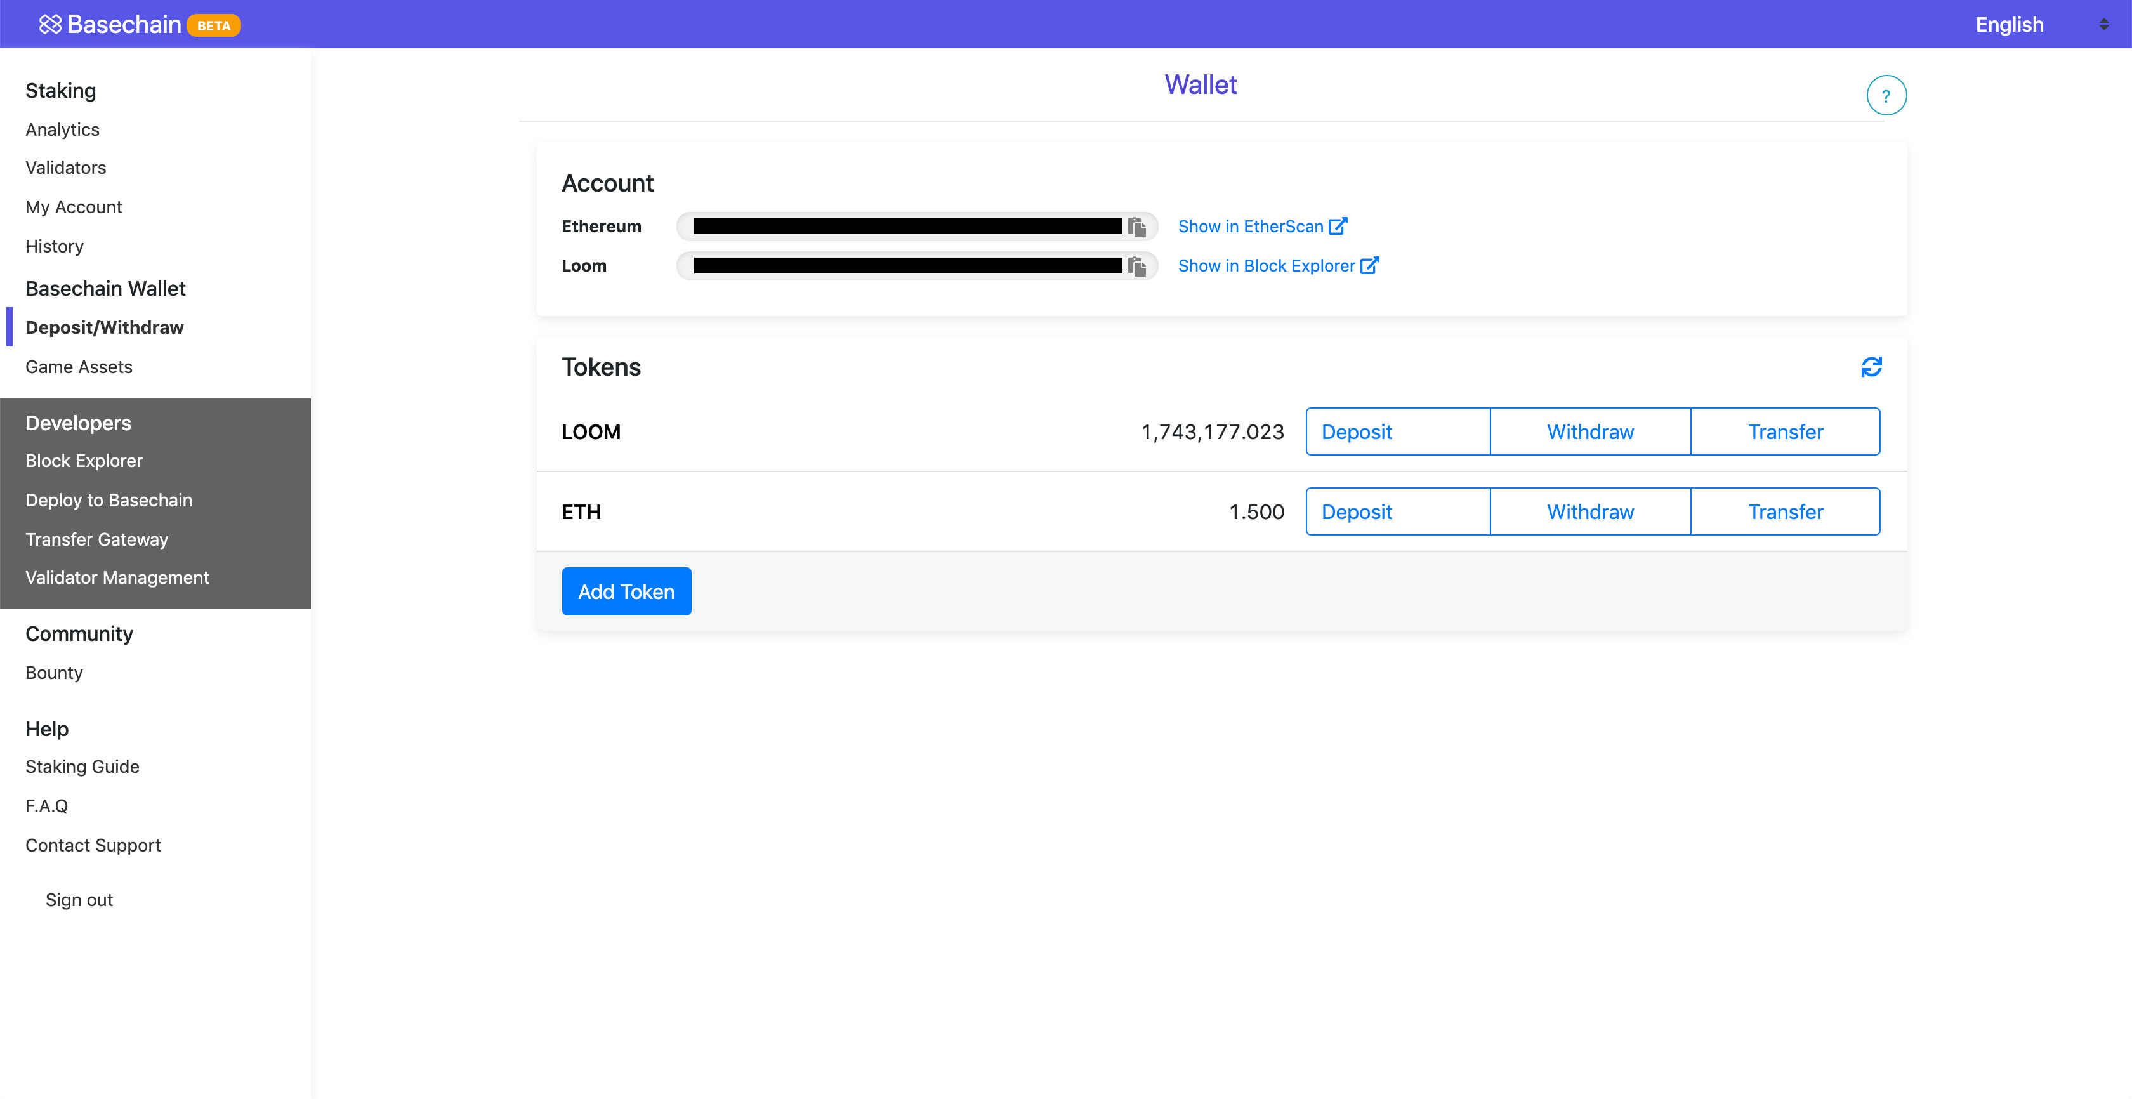Click the Wallet page heading
This screenshot has width=2132, height=1099.
(1200, 84)
